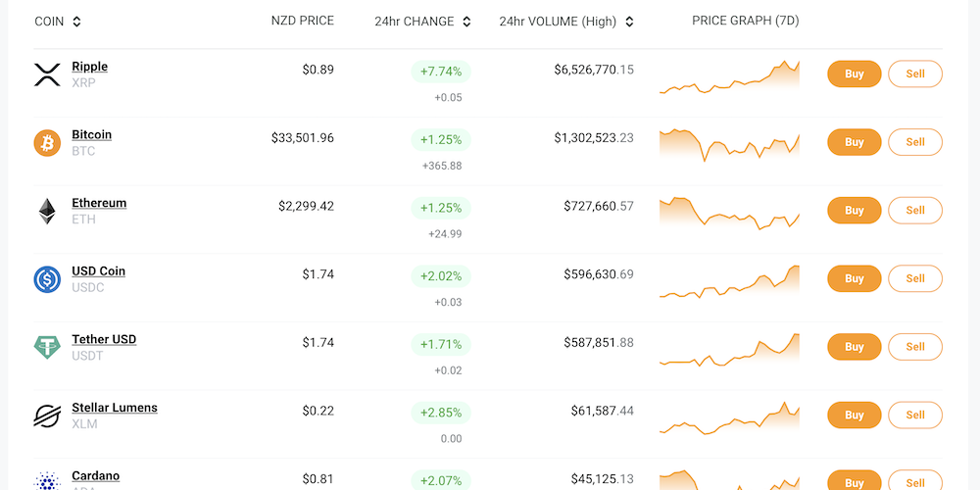Viewport: 980px width, 490px height.
Task: View Bitcoin 7-day price graph
Action: pos(729,144)
